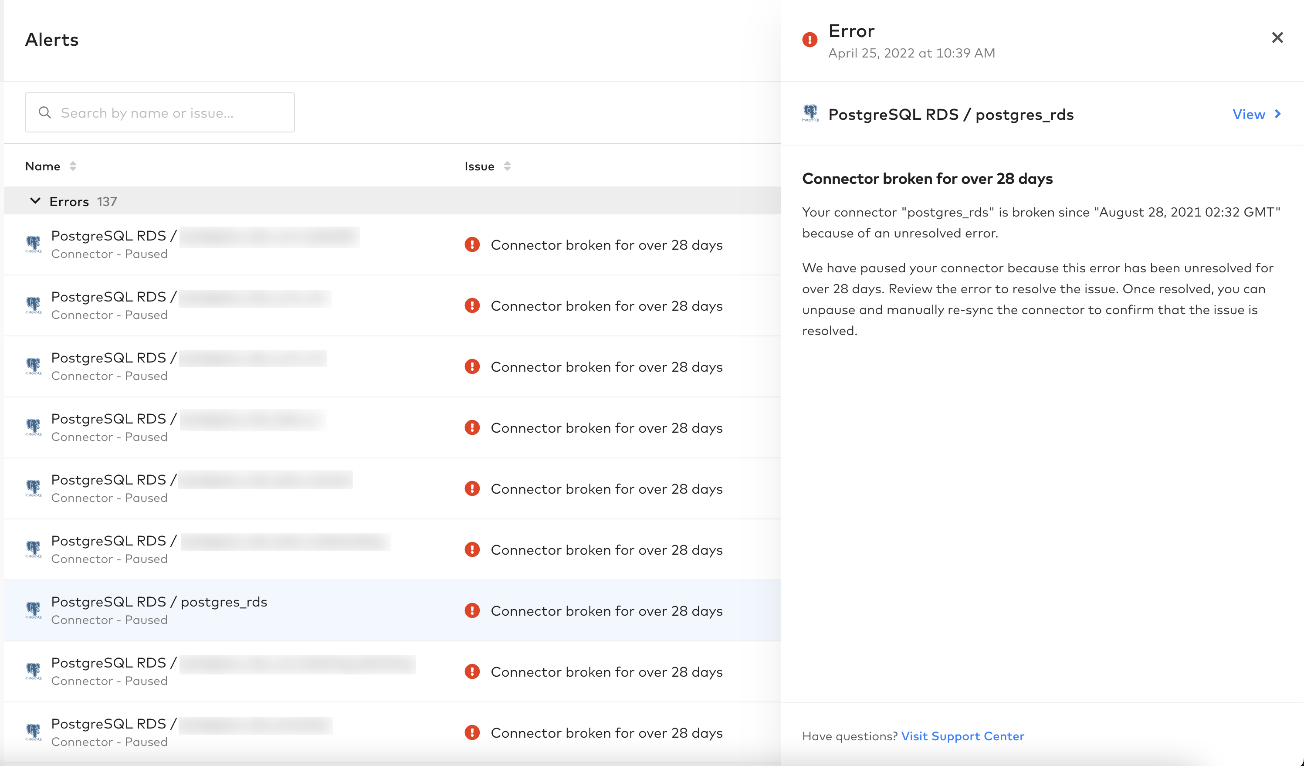Click error icon in postgres_rds row
This screenshot has height=766, width=1304.
click(472, 611)
